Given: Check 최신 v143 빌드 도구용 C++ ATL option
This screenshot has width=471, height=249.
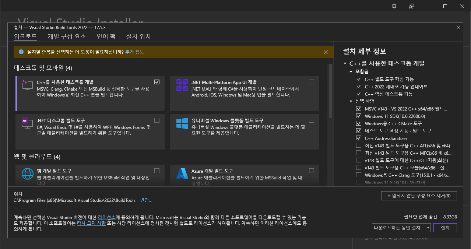Looking at the screenshot, I should (x=359, y=145).
